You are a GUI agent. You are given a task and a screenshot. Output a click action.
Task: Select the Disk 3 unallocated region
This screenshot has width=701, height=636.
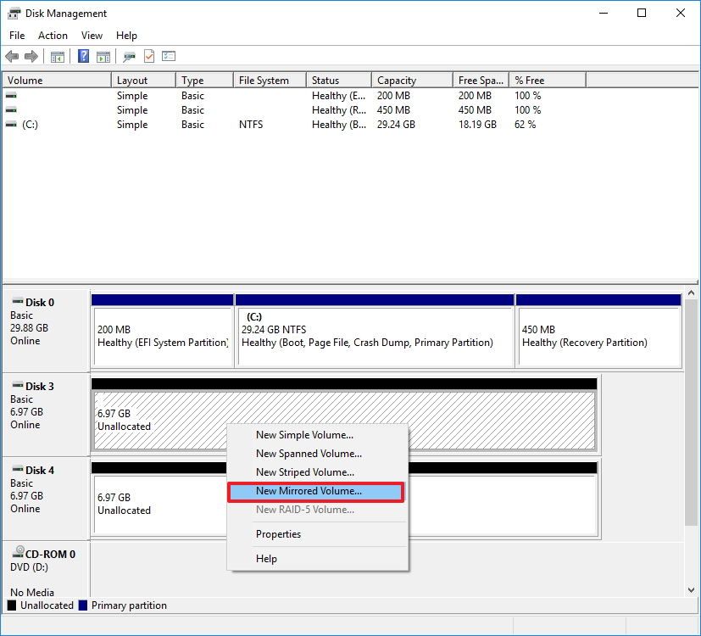coord(153,416)
